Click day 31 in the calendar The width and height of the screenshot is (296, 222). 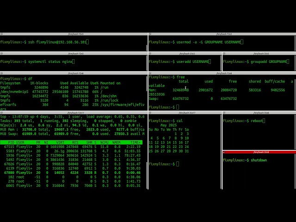click(x=187, y=151)
